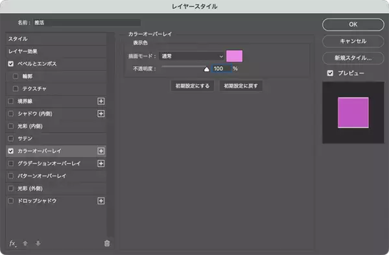The width and height of the screenshot is (389, 255).
Task: Select the スタイル section in the list
Action: coord(56,39)
